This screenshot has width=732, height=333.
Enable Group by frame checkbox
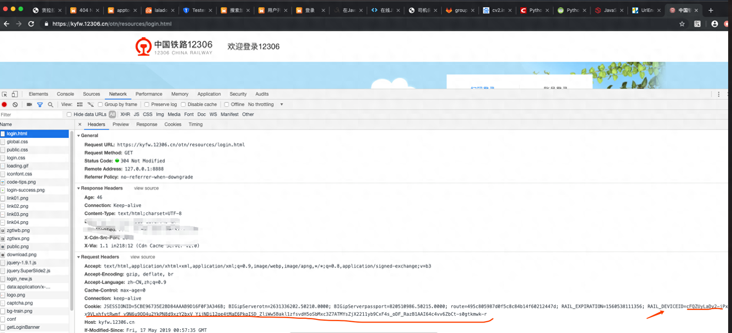click(x=100, y=104)
